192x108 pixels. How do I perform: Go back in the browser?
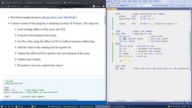tap(2, 6)
